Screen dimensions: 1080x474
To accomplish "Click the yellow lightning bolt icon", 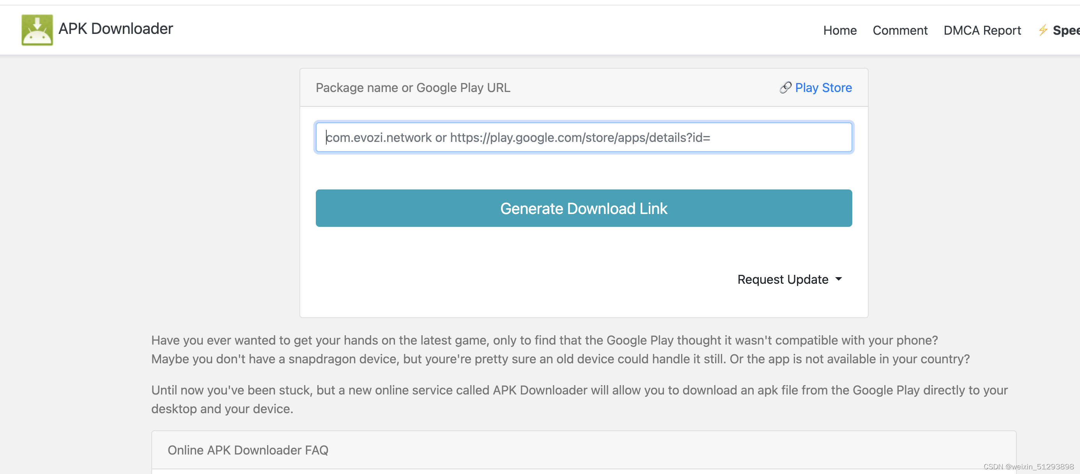I will pyautogui.click(x=1043, y=30).
